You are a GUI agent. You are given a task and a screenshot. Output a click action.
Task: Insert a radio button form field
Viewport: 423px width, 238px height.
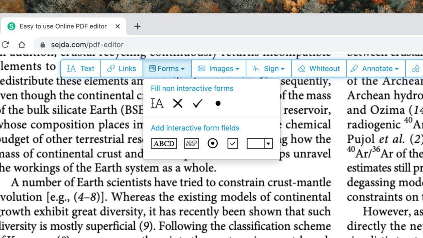pyautogui.click(x=212, y=143)
